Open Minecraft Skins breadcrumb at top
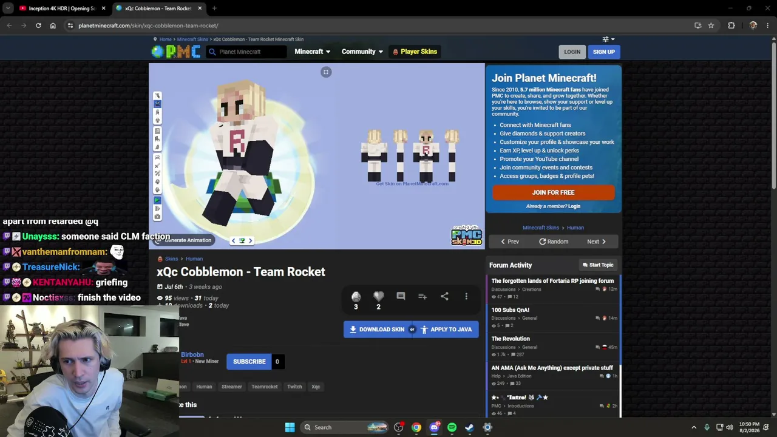 pyautogui.click(x=192, y=39)
